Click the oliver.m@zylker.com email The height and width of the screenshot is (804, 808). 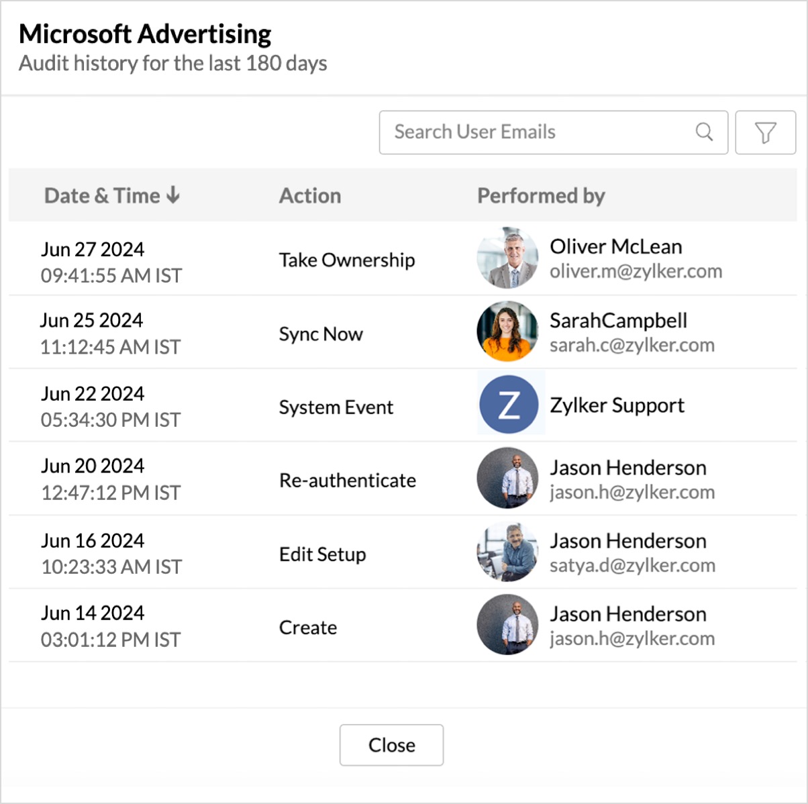pos(636,272)
